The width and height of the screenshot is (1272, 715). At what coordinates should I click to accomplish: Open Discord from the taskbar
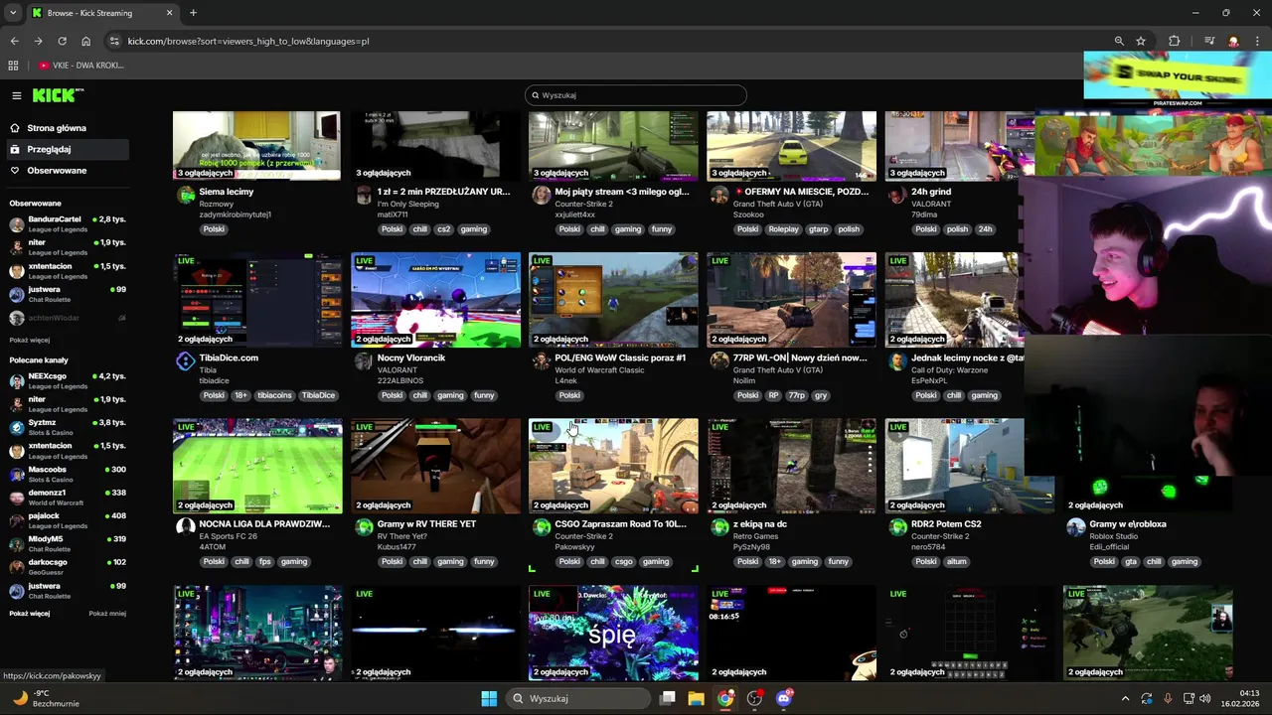click(x=784, y=698)
